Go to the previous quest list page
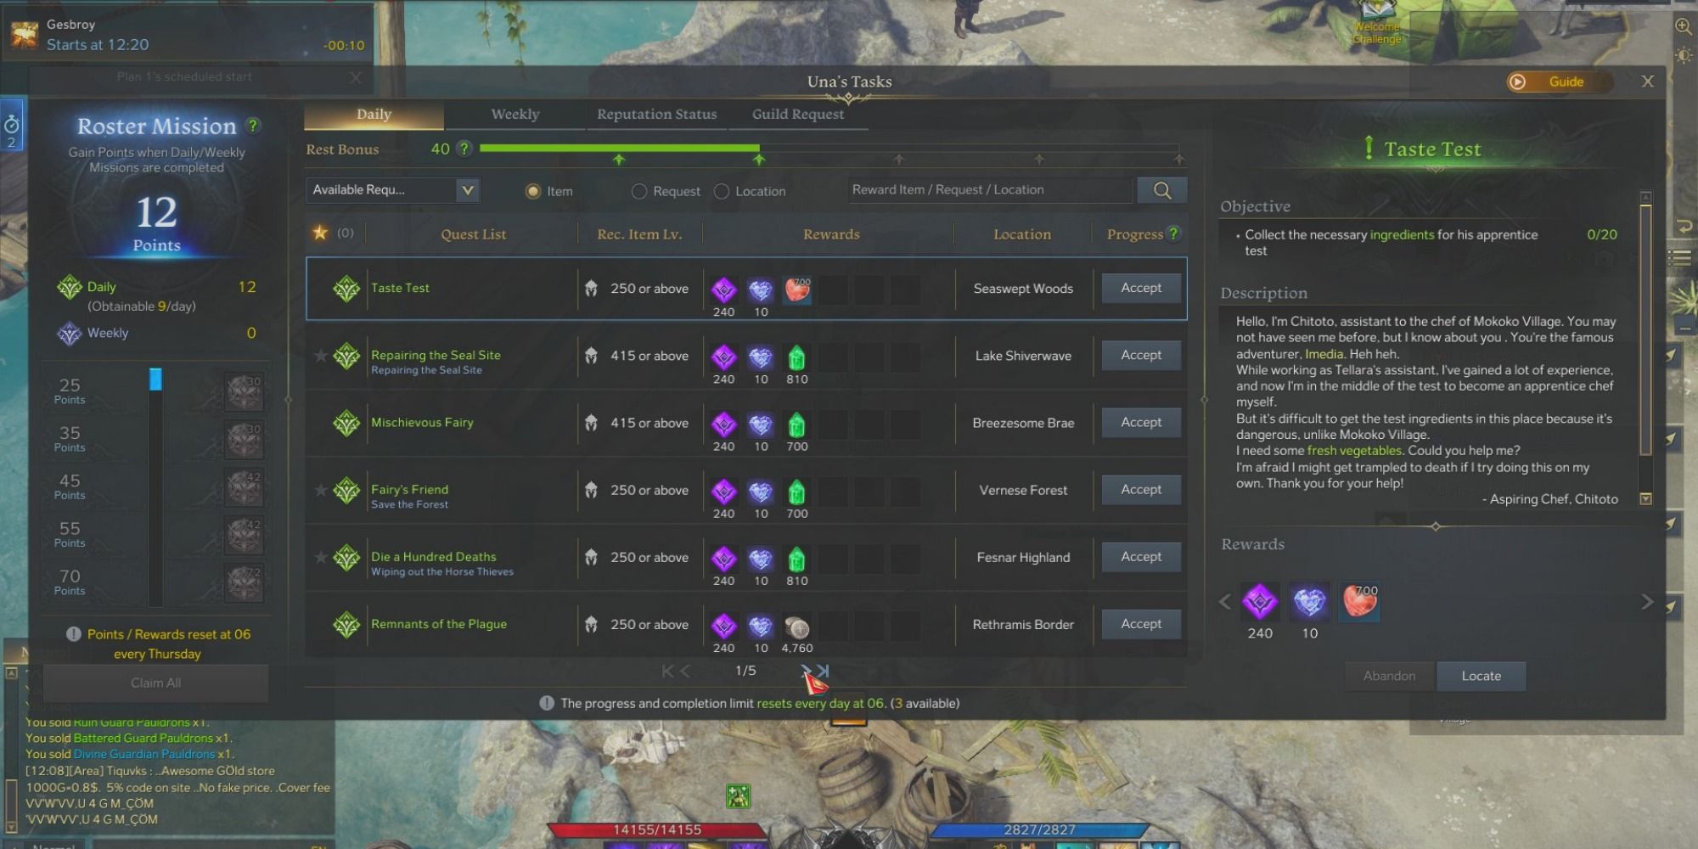Screen dimensions: 1698x849 pos(685,671)
